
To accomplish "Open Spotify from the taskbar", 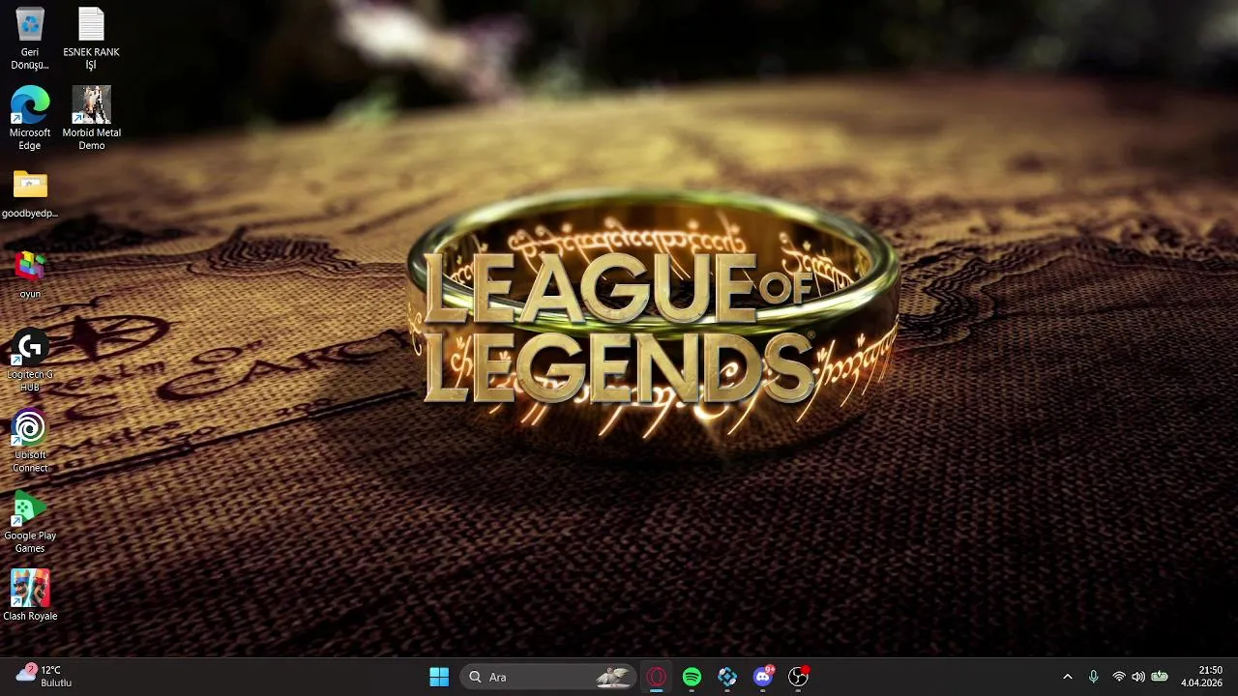I will pyautogui.click(x=692, y=677).
